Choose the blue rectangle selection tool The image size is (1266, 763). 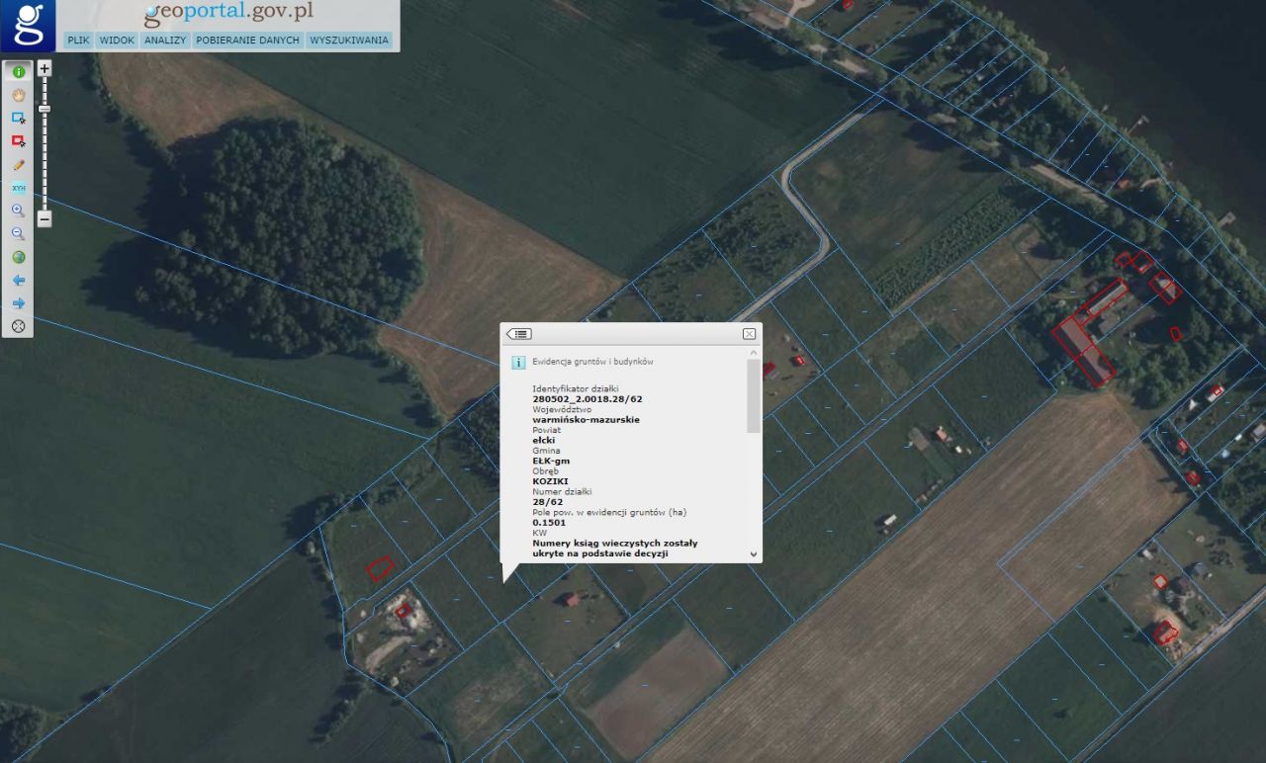18,118
